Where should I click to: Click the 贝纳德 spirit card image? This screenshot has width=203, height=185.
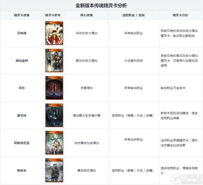coord(54,33)
